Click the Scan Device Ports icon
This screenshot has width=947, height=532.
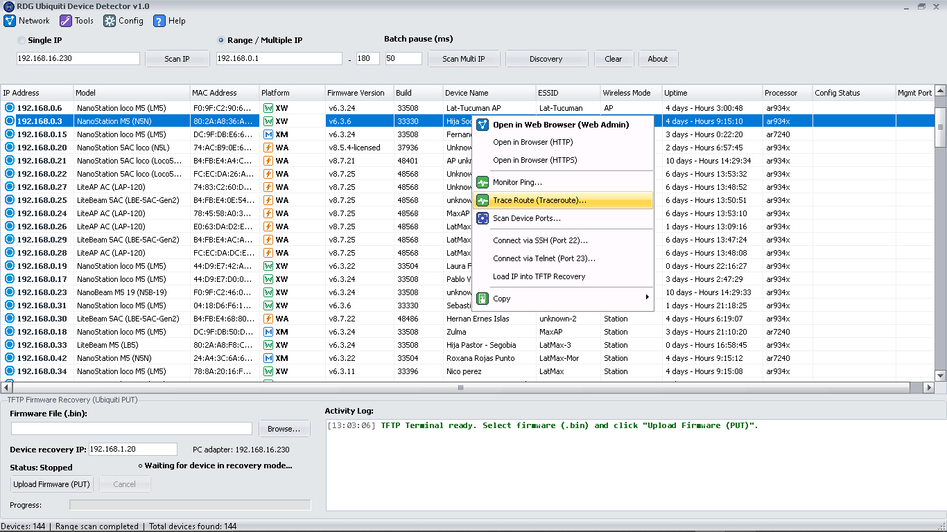(483, 218)
